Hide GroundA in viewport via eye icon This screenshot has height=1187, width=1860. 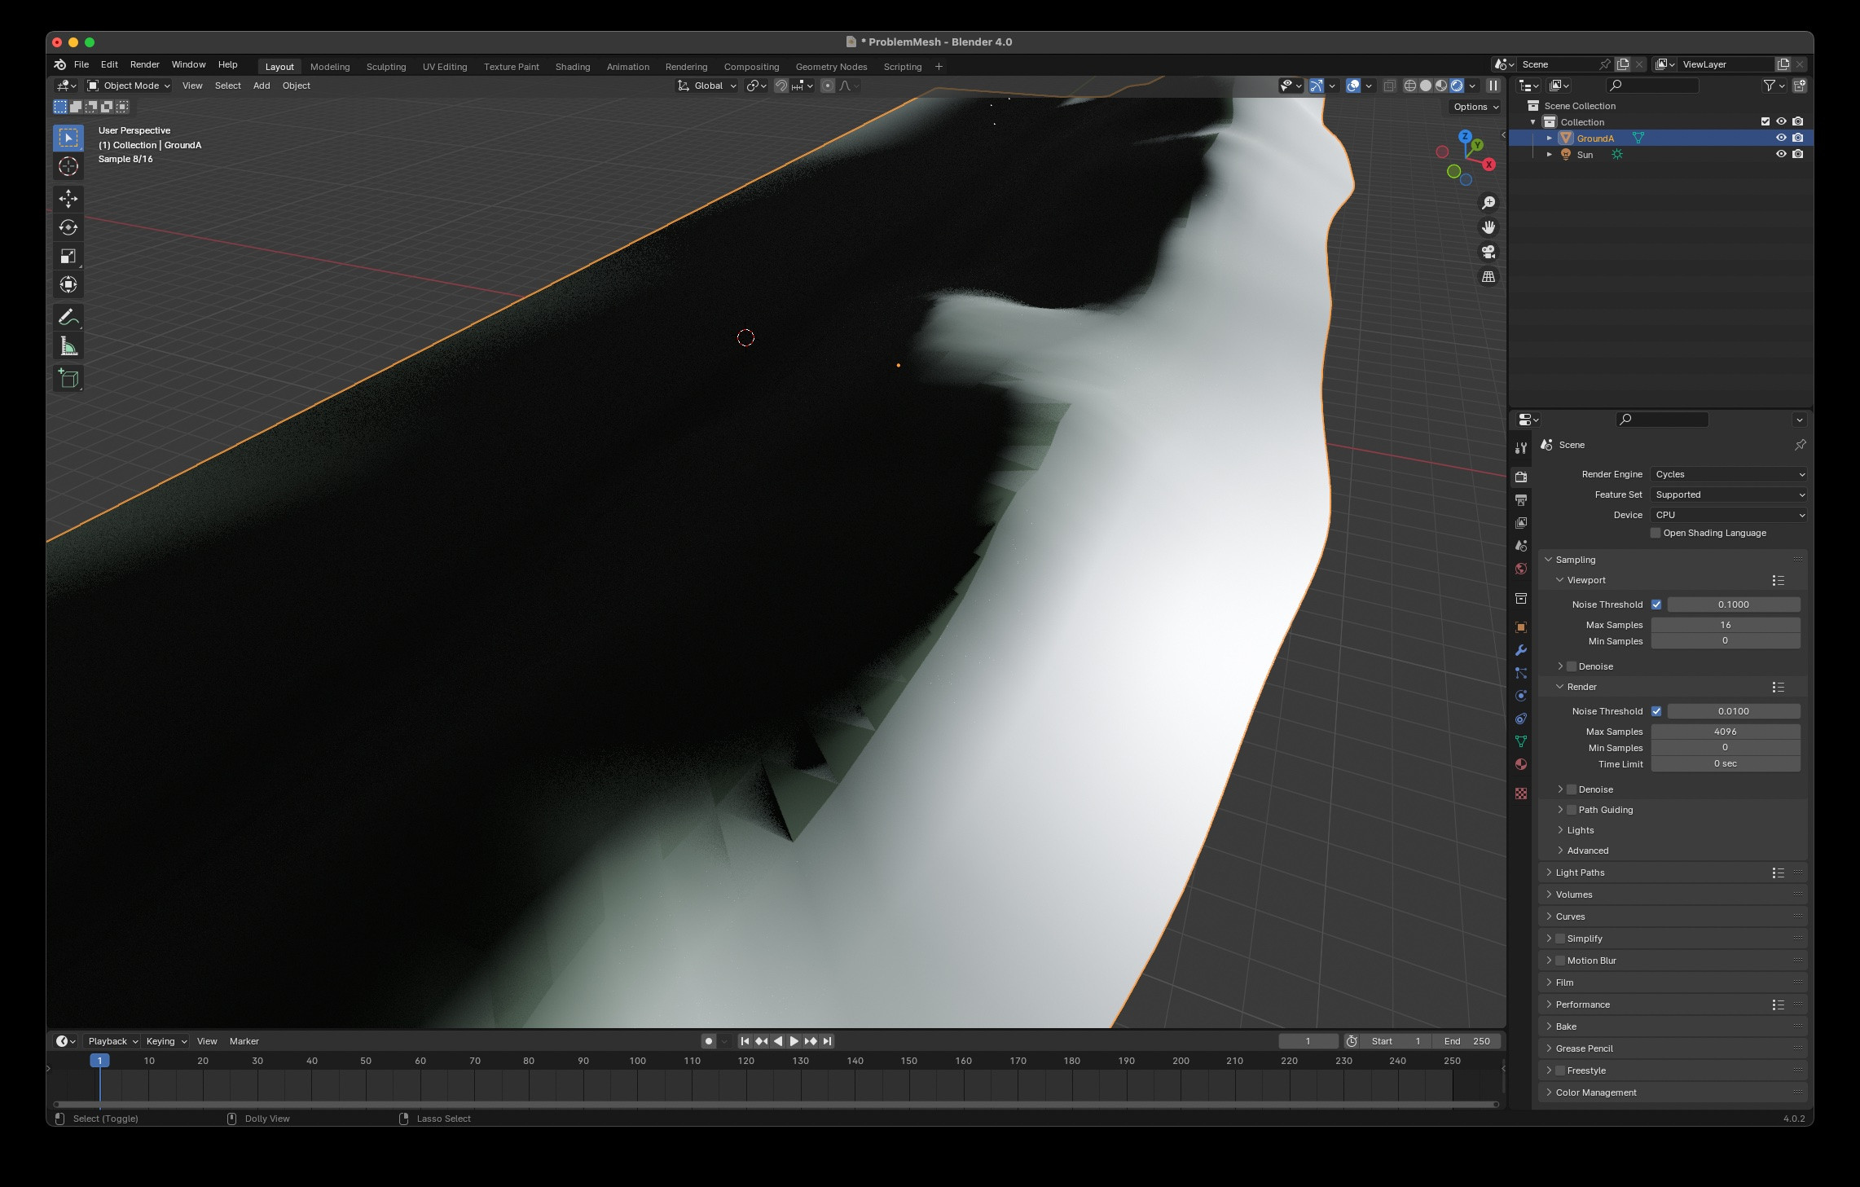click(1781, 138)
